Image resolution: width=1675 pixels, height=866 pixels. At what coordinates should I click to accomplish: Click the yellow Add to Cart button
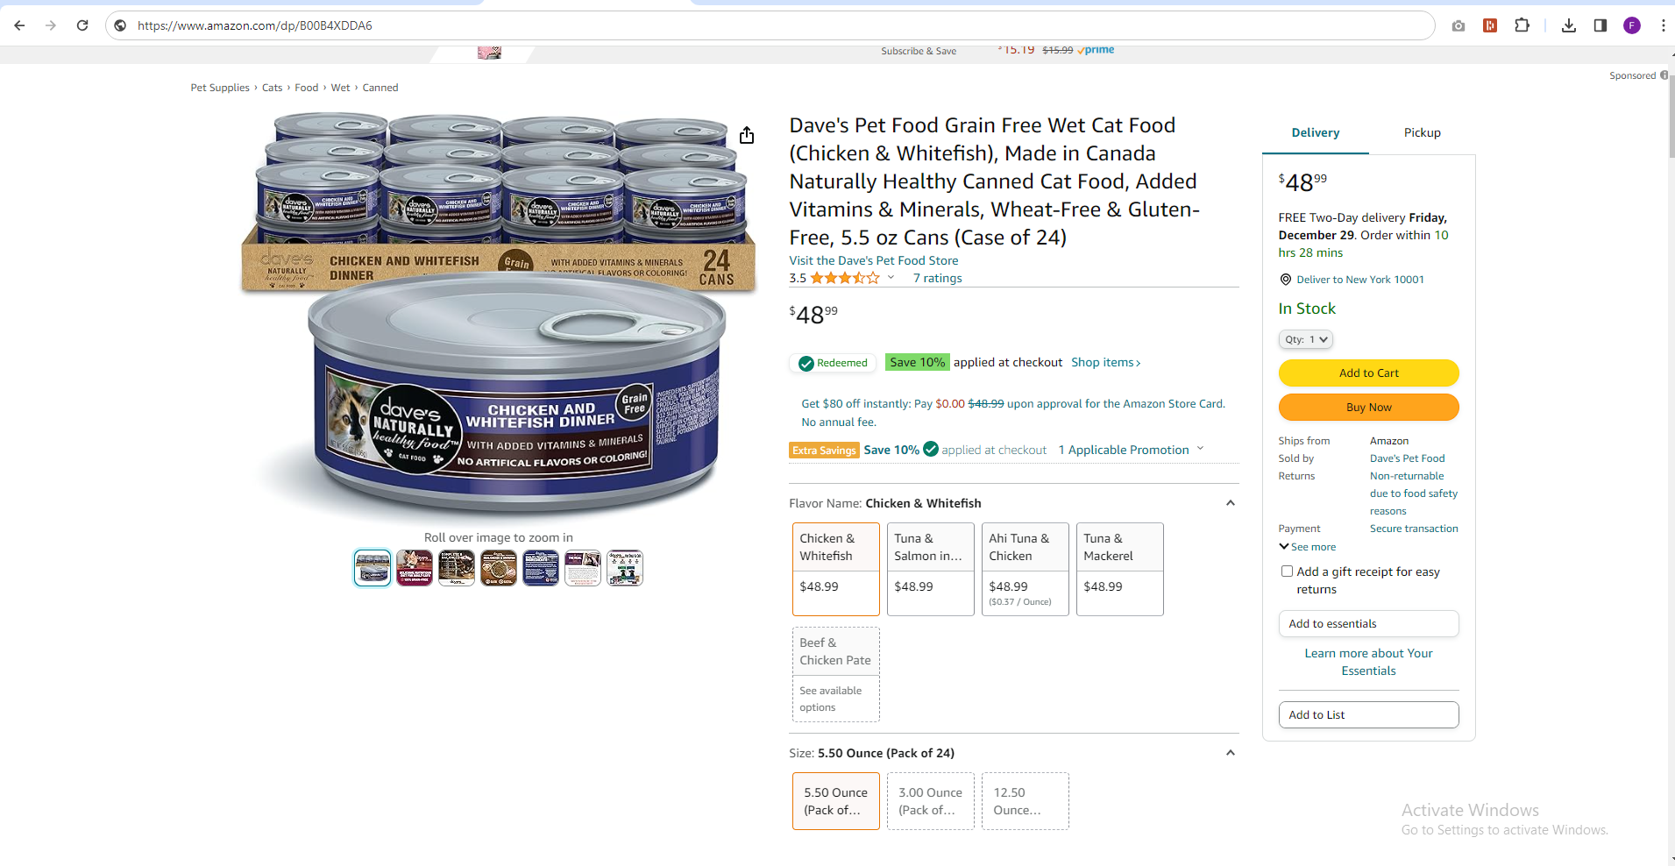1369,373
